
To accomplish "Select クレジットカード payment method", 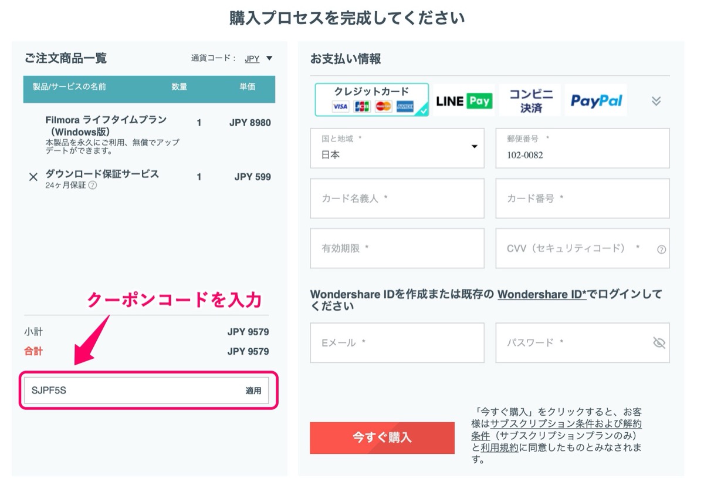I will (372, 99).
